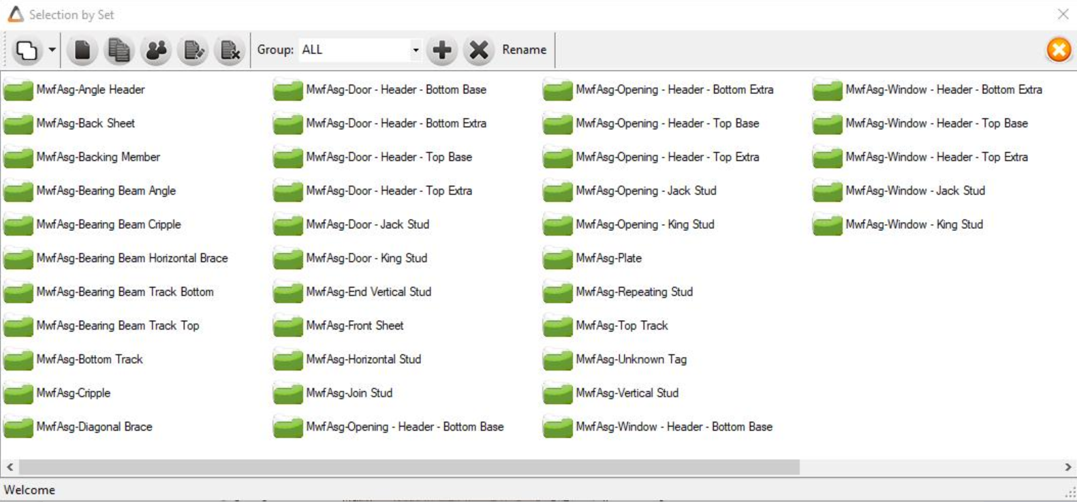1077x502 pixels.
Task: Click the edit set pencil-page icon
Action: point(193,50)
